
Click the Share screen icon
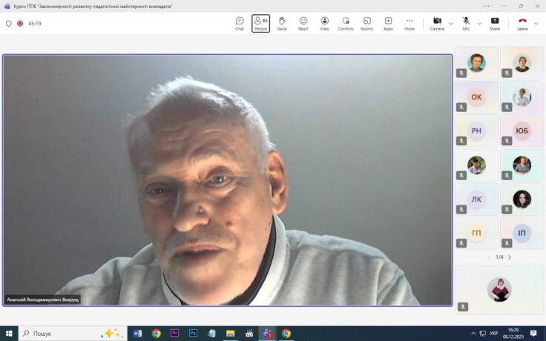[x=495, y=23]
